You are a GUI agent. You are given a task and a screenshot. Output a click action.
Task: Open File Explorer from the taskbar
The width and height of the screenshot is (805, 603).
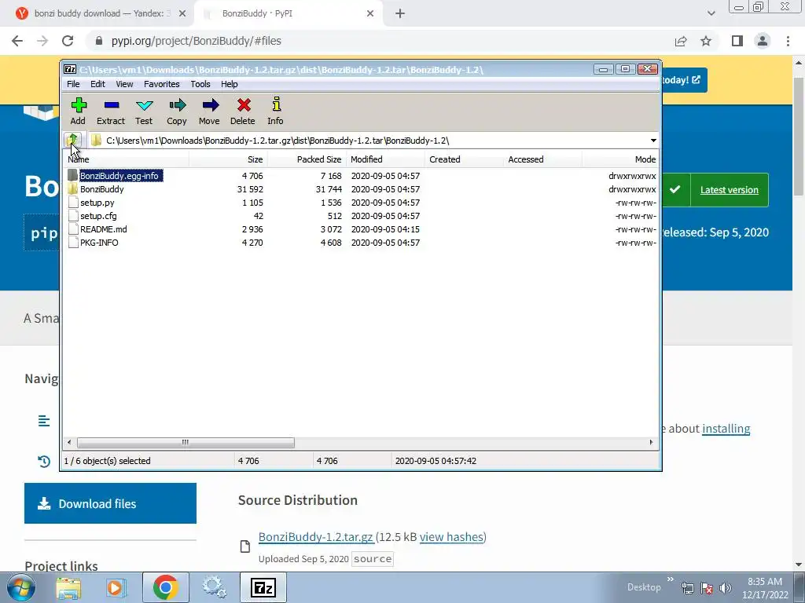tap(68, 587)
